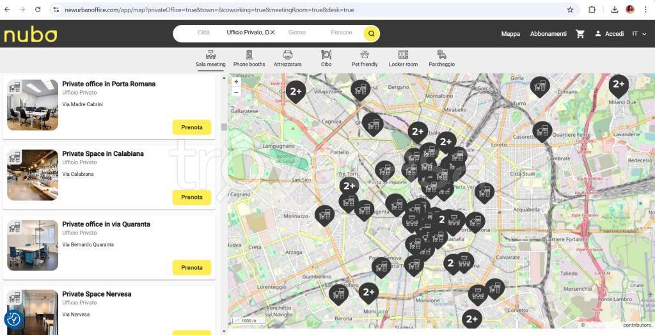Open the Private Space in Calabiana thumbnail
Image resolution: width=655 pixels, height=335 pixels.
(33, 175)
